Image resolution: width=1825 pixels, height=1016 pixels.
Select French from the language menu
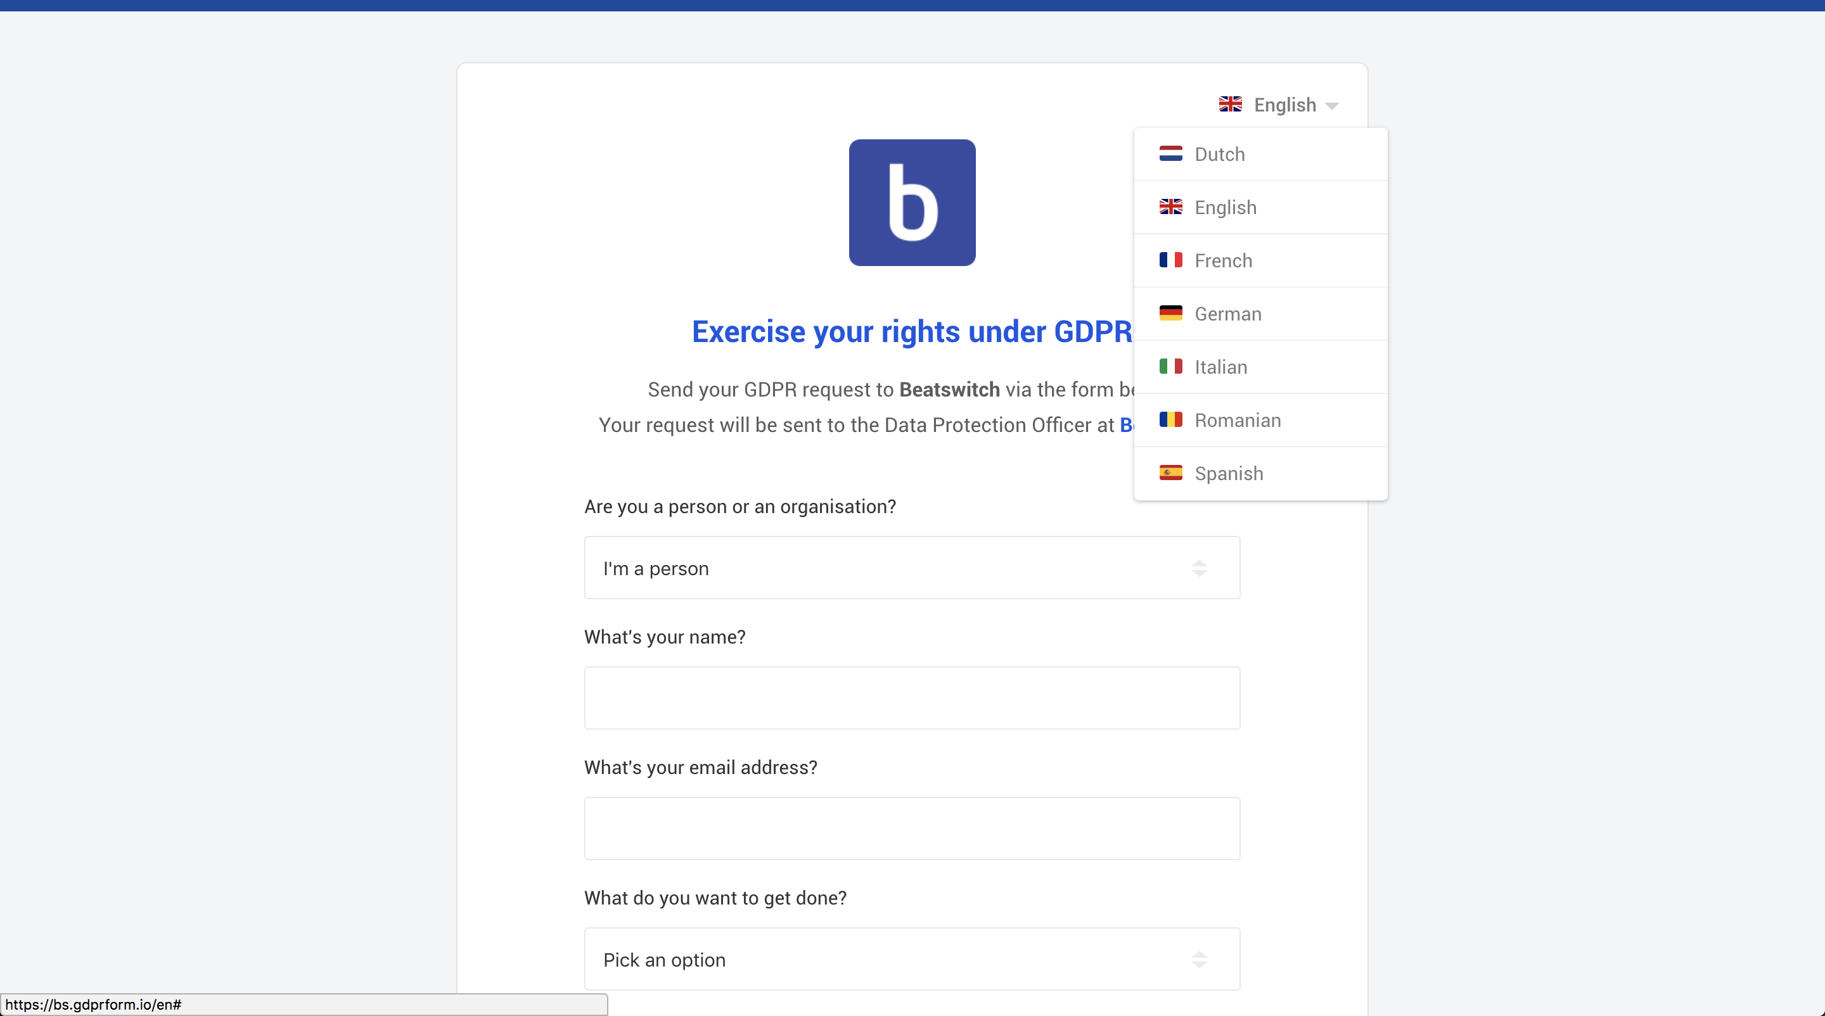[x=1223, y=260]
